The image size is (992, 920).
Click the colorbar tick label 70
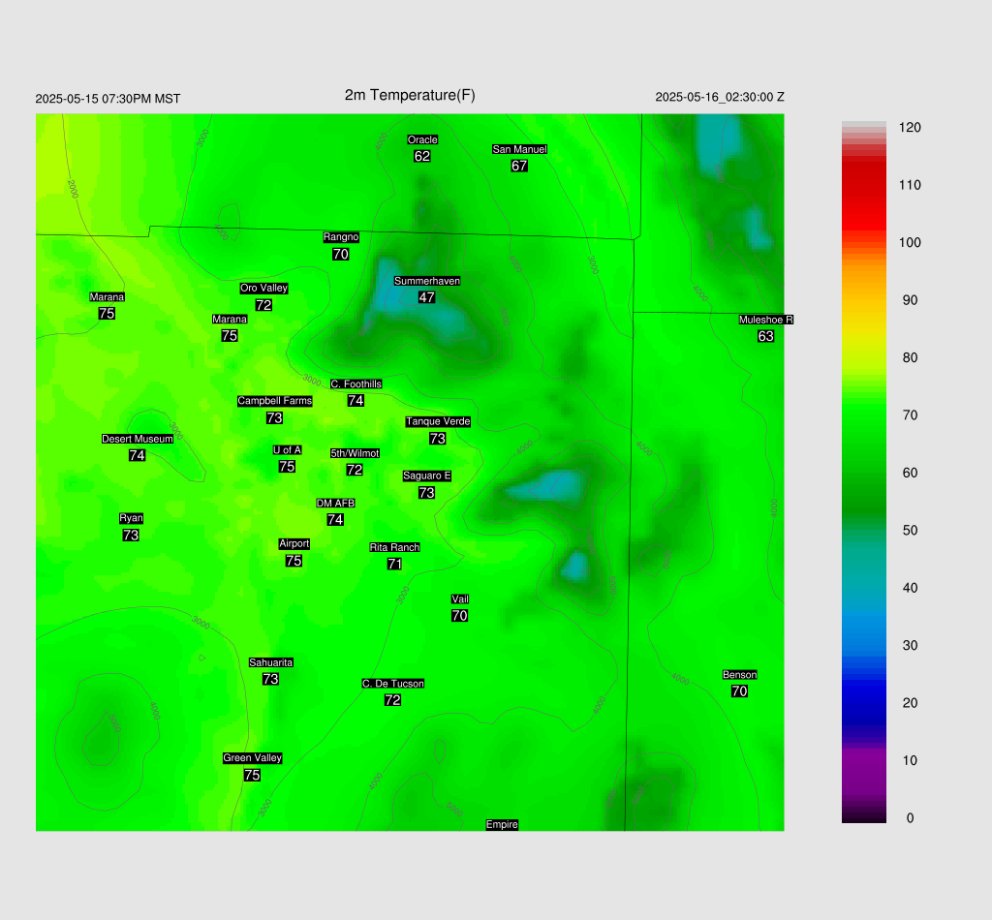pos(910,415)
